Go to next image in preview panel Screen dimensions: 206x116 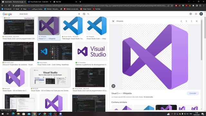pyautogui.click(x=186, y=21)
